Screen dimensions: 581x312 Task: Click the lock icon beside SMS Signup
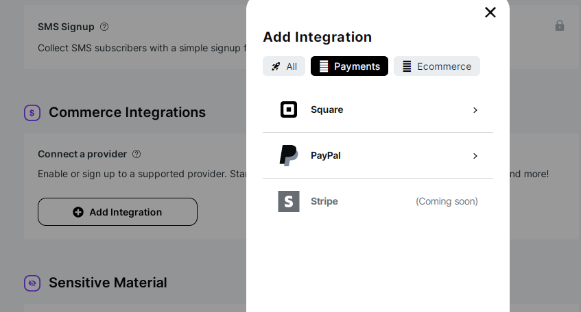(560, 25)
